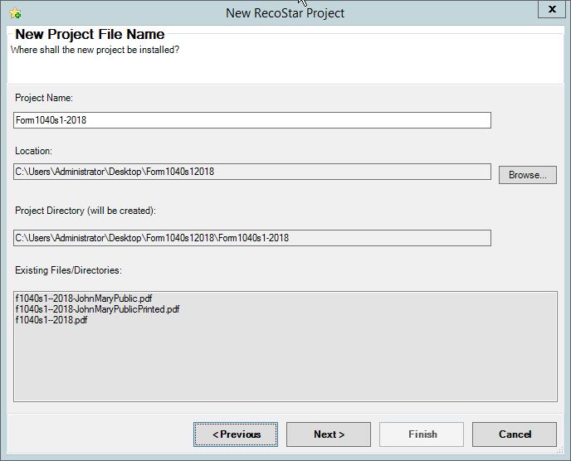Click the New Project File Name heading
571x461 pixels.
pos(90,34)
